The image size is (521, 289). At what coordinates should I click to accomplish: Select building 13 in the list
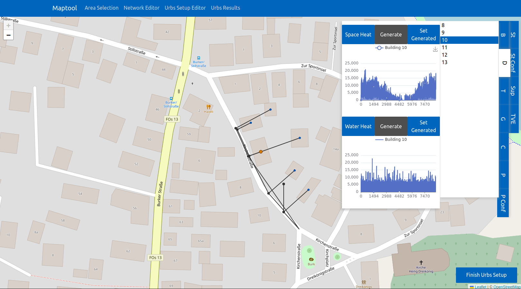469,62
